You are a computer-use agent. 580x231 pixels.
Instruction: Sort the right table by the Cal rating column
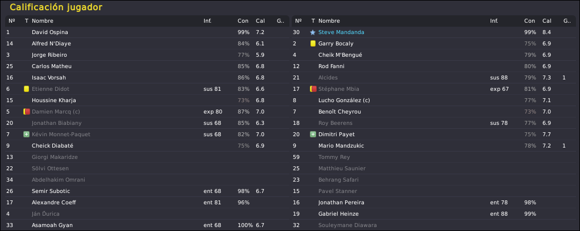(546, 21)
